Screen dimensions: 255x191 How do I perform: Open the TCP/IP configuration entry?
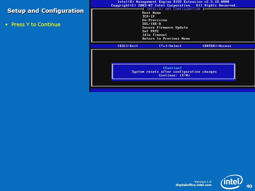148,16
